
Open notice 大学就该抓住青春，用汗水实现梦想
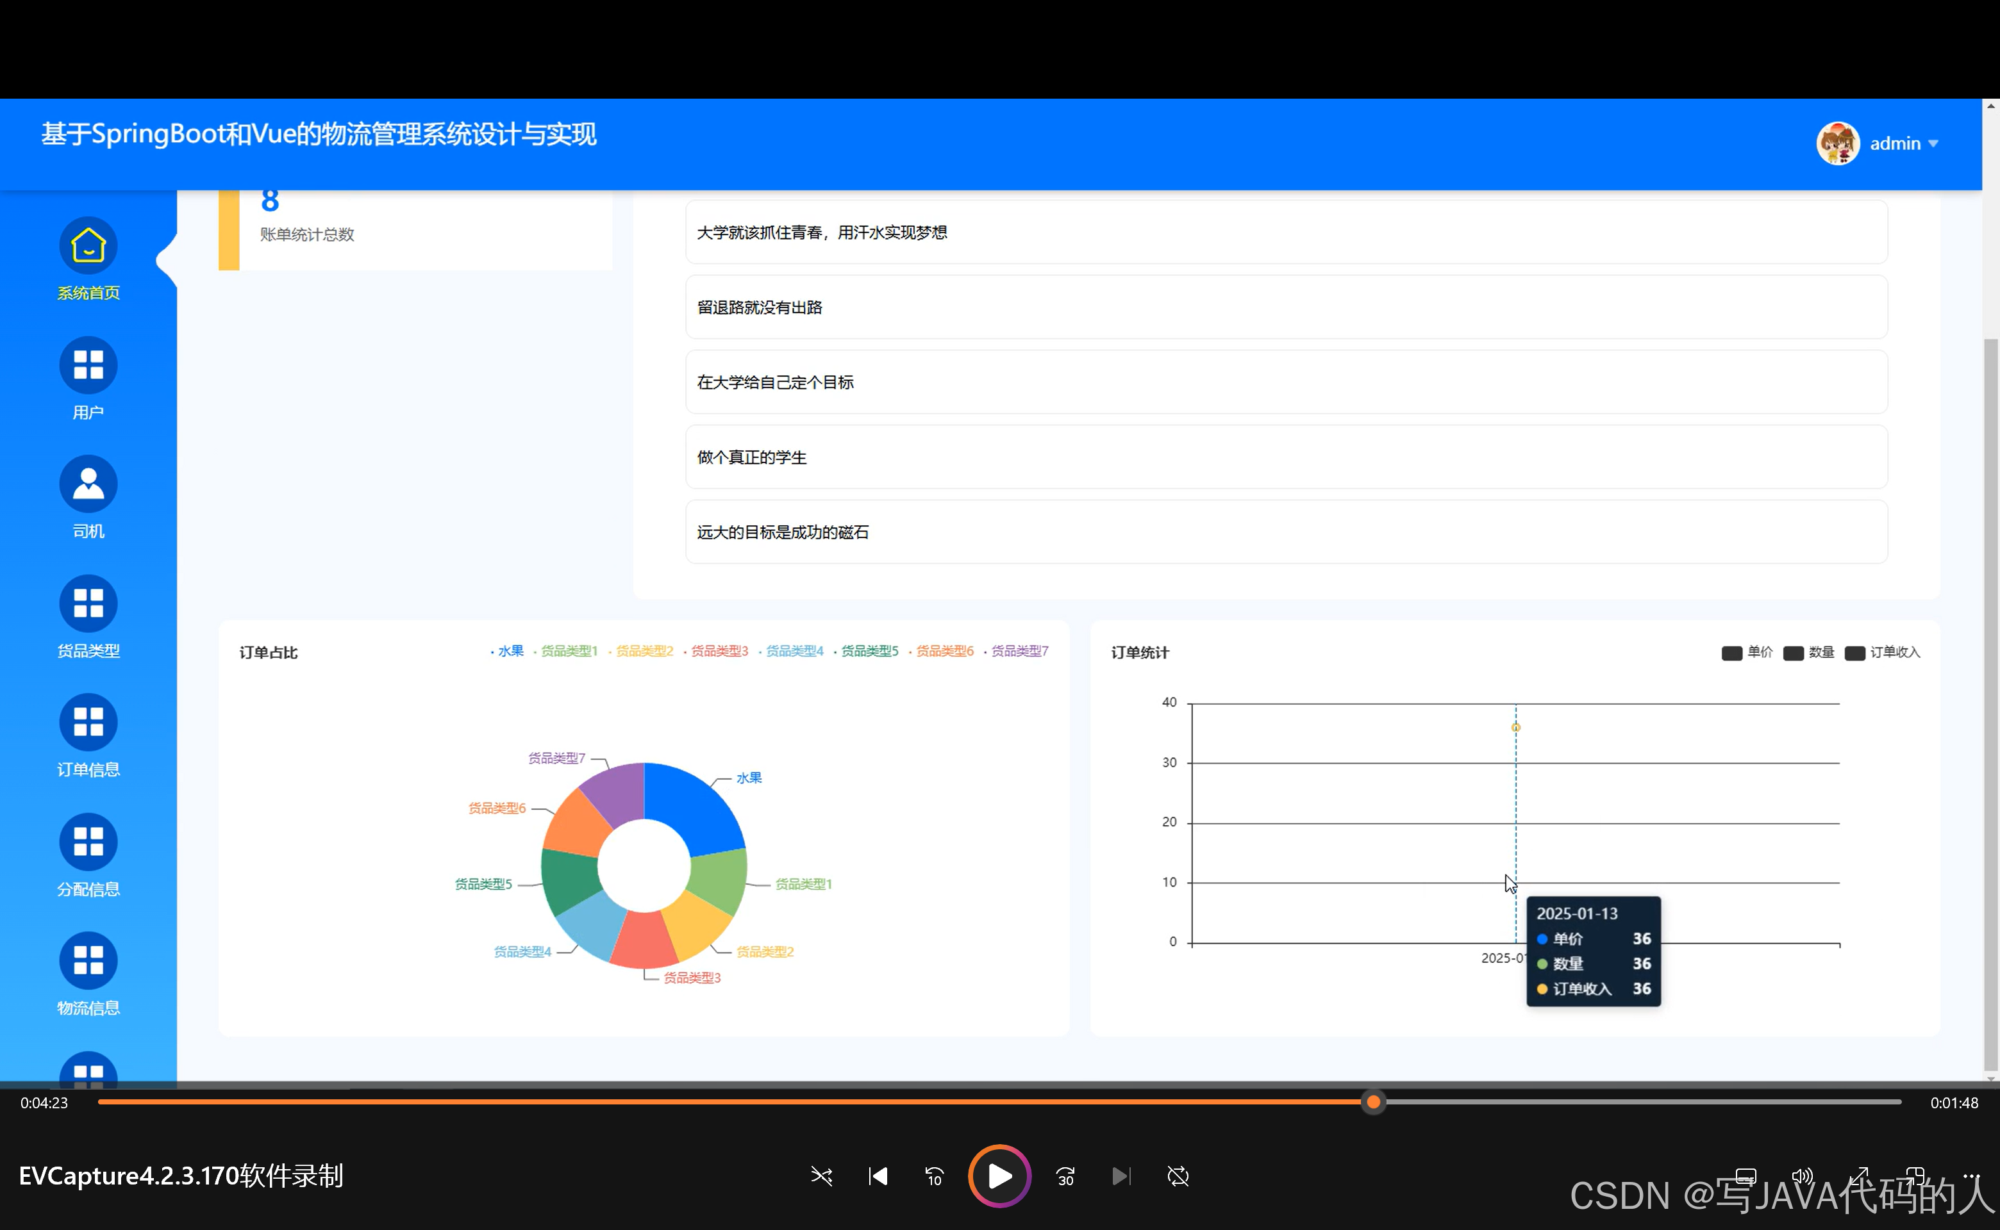[1286, 233]
